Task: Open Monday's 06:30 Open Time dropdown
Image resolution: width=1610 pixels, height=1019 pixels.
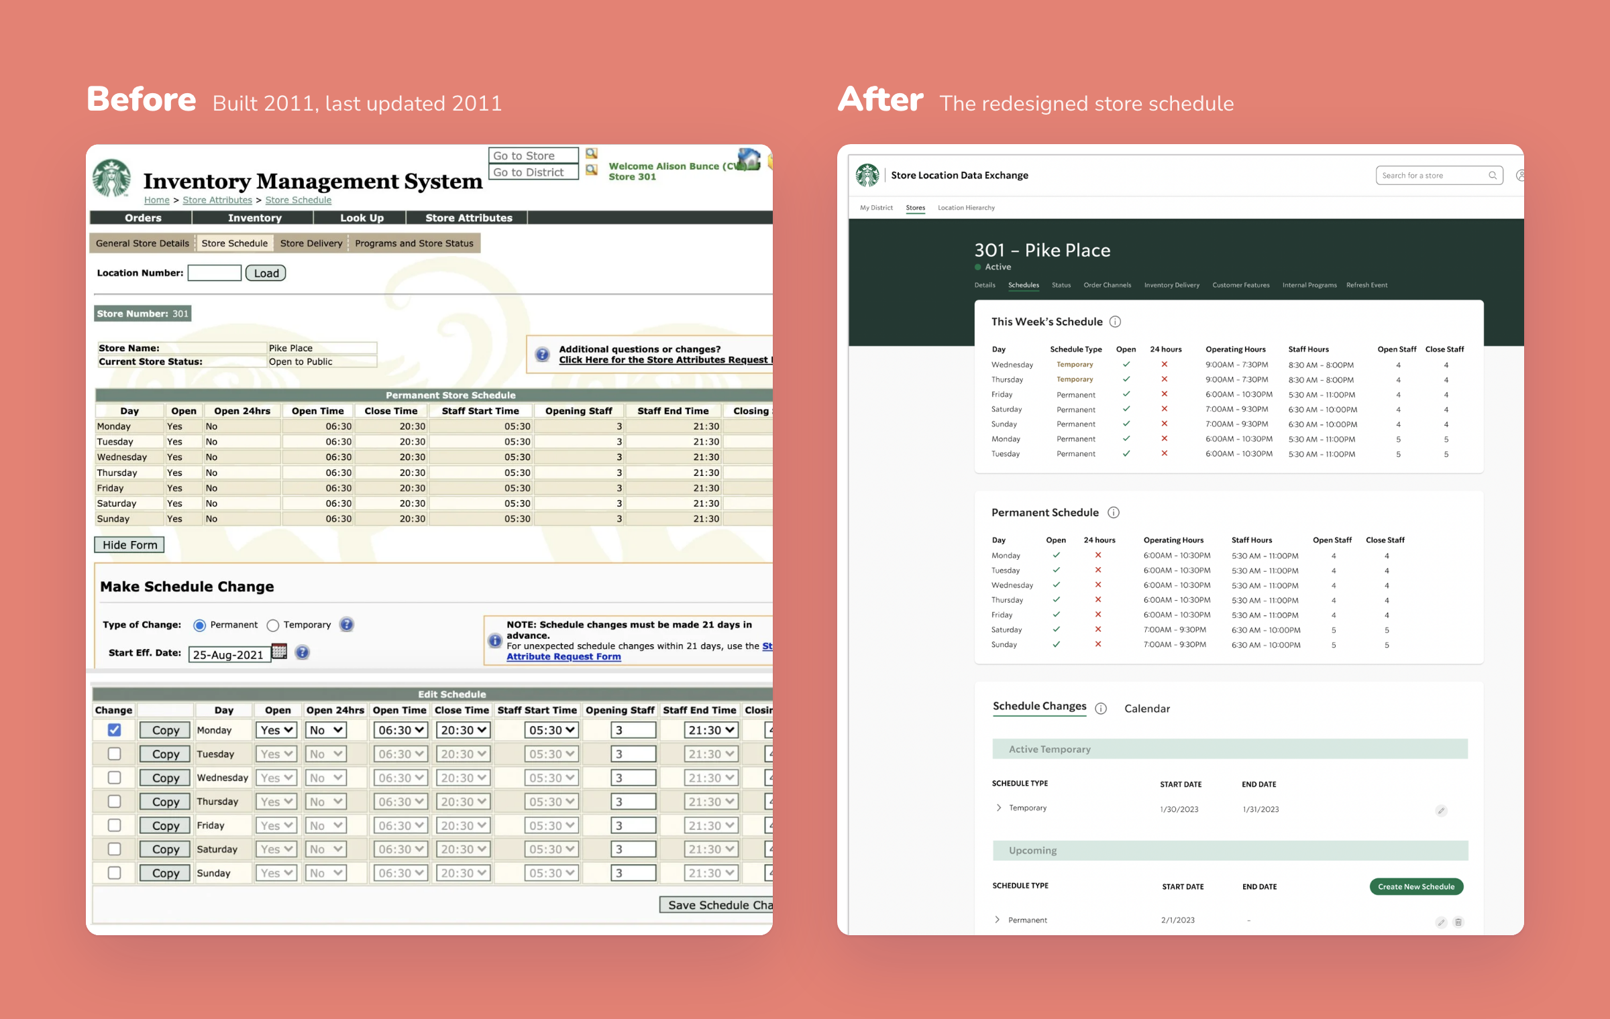Action: 400,730
